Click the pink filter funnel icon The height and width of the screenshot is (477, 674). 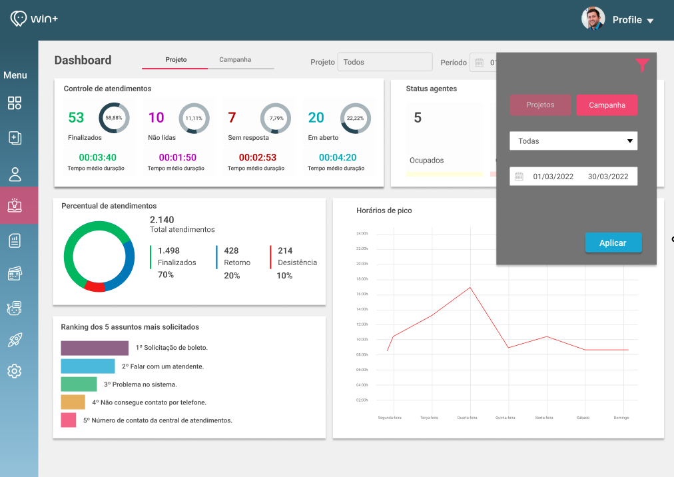pyautogui.click(x=642, y=65)
